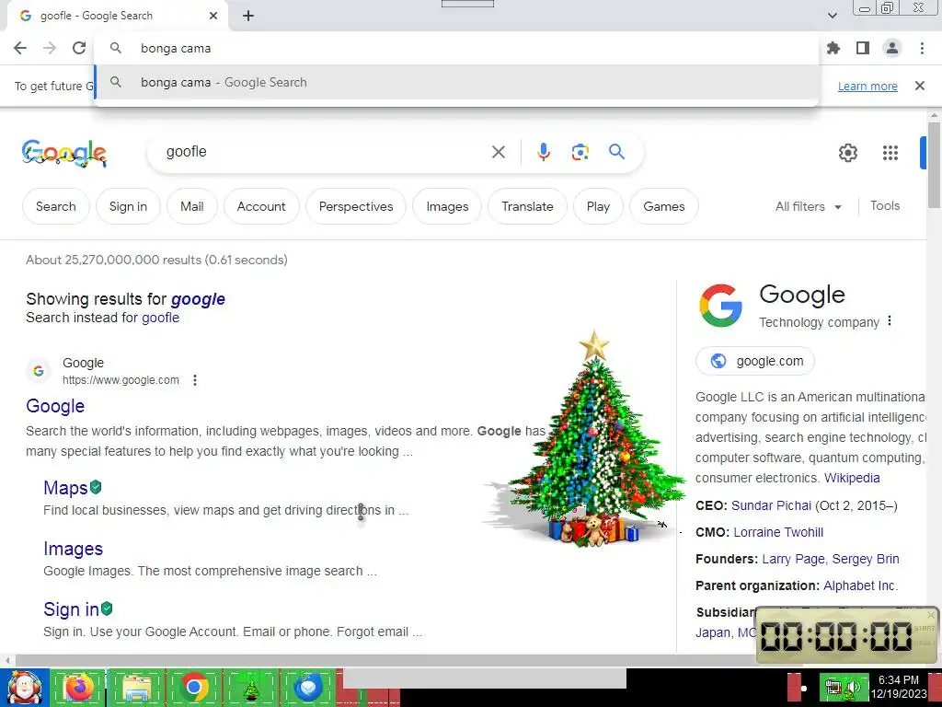Clear the Google search box with X
The image size is (942, 707).
[498, 152]
